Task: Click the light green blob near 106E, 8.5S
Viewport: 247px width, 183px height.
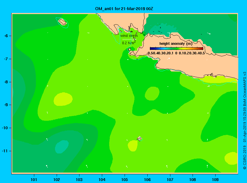Action: coord(152,93)
